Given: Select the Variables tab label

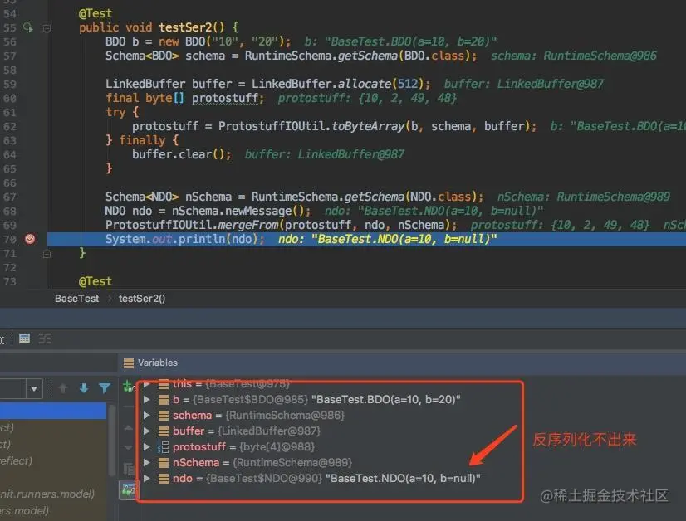Looking at the screenshot, I should tap(158, 363).
